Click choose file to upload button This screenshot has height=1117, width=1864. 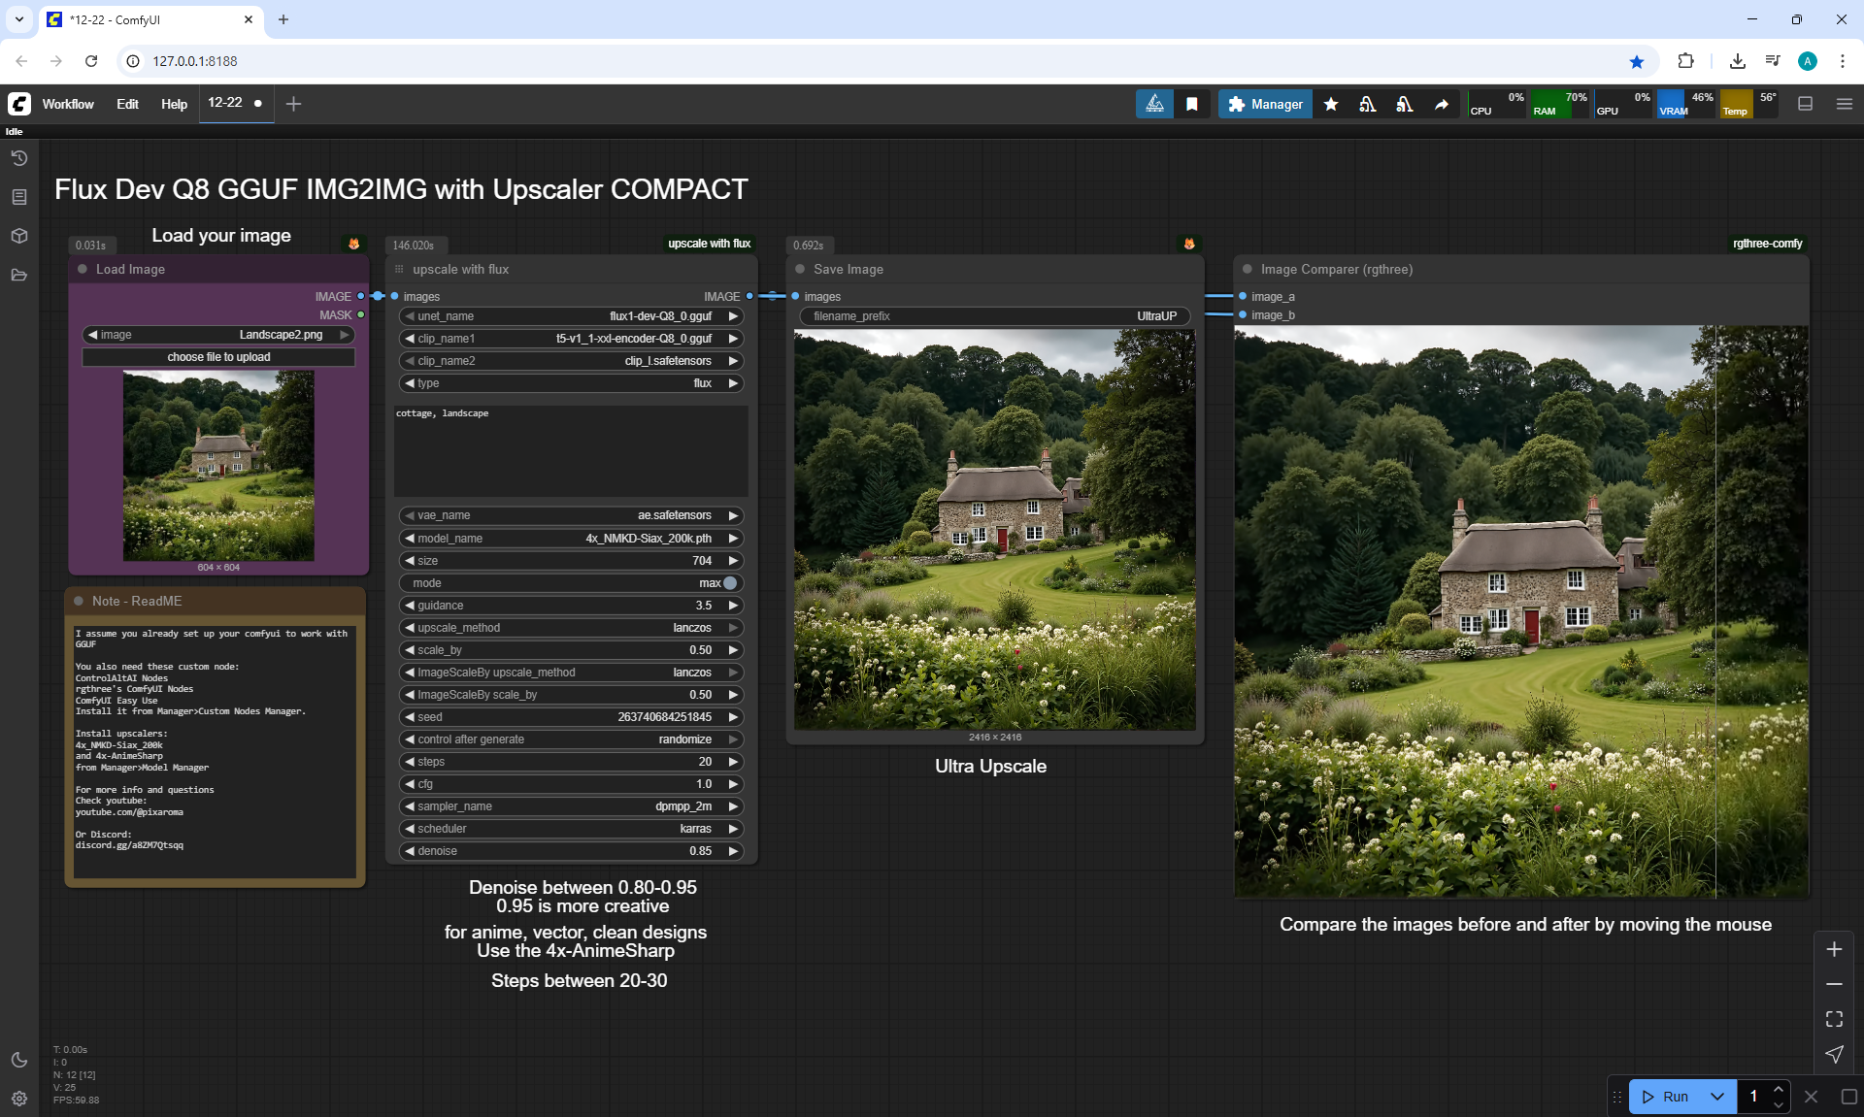[218, 357]
